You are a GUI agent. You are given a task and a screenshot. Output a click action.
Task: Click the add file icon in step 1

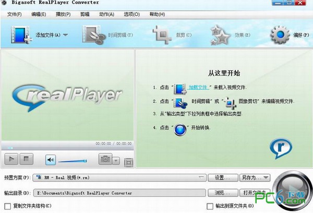pos(180,89)
